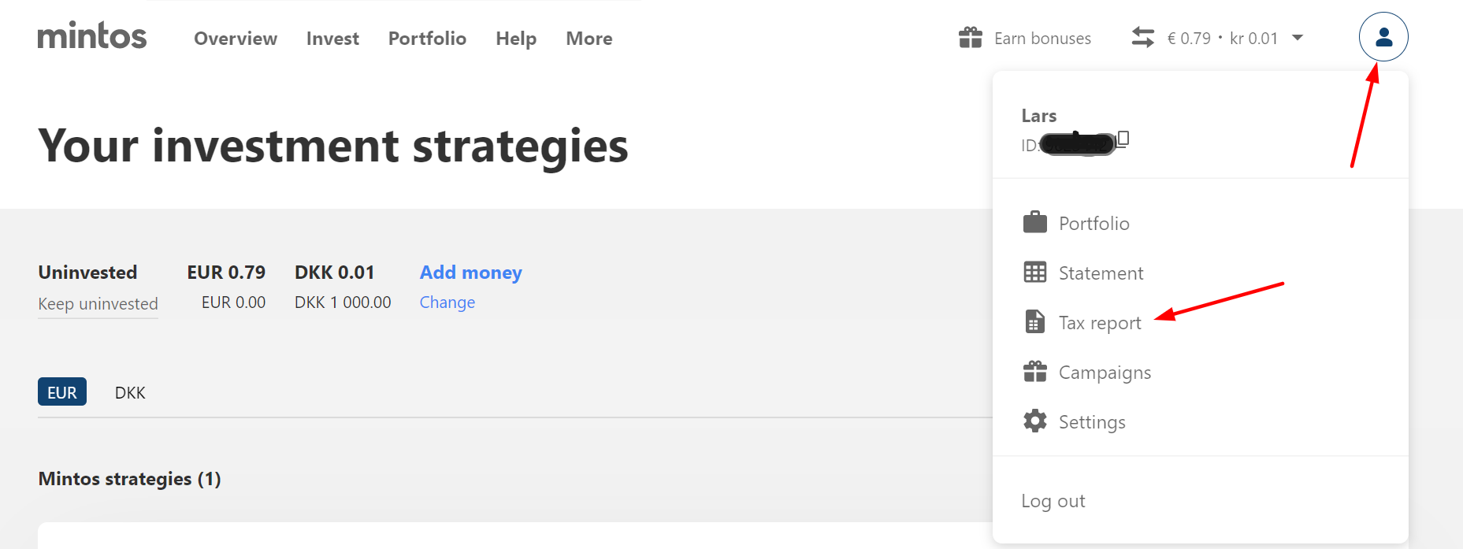The width and height of the screenshot is (1463, 549).
Task: Expand the balance dropdown arrow
Action: point(1298,37)
